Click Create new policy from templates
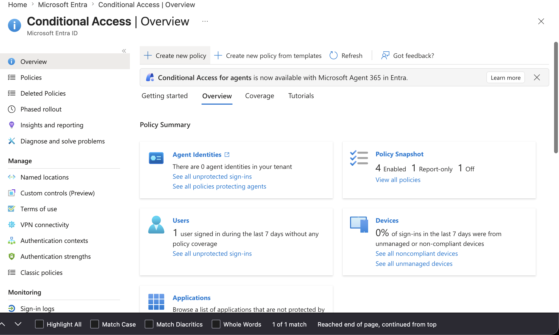559x335 pixels. coord(268,55)
